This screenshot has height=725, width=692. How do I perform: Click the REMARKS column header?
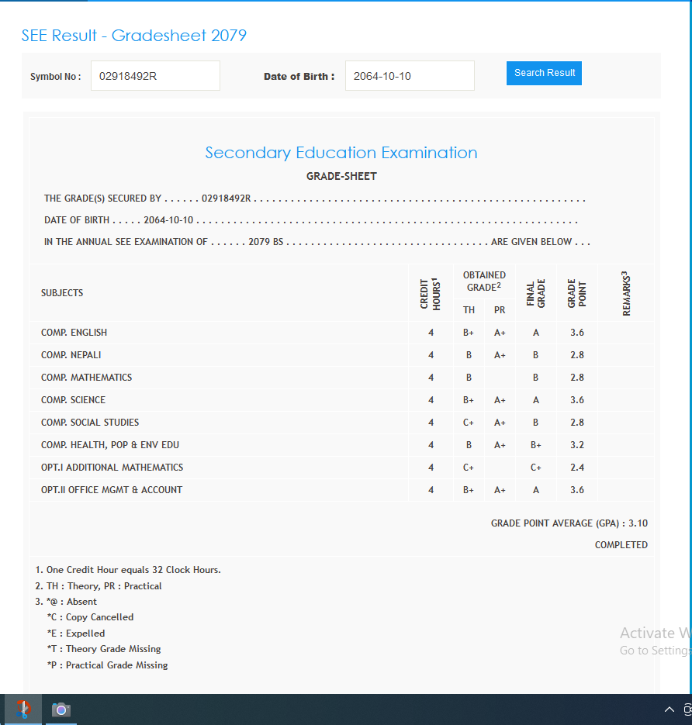pyautogui.click(x=625, y=293)
